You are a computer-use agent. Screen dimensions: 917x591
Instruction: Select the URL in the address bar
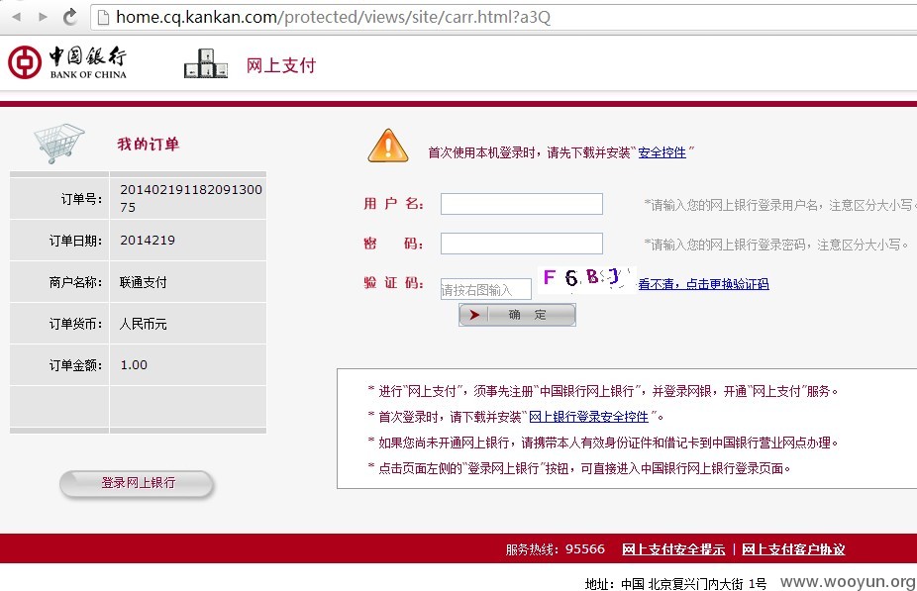333,17
